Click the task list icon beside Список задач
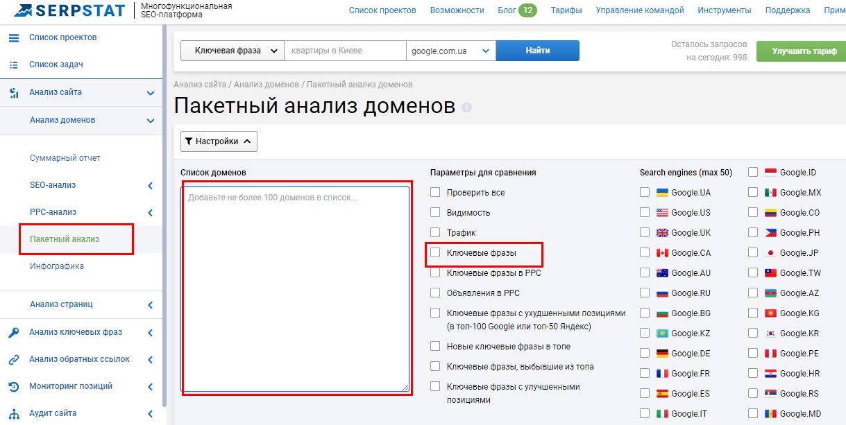846x425 pixels. pyautogui.click(x=13, y=64)
